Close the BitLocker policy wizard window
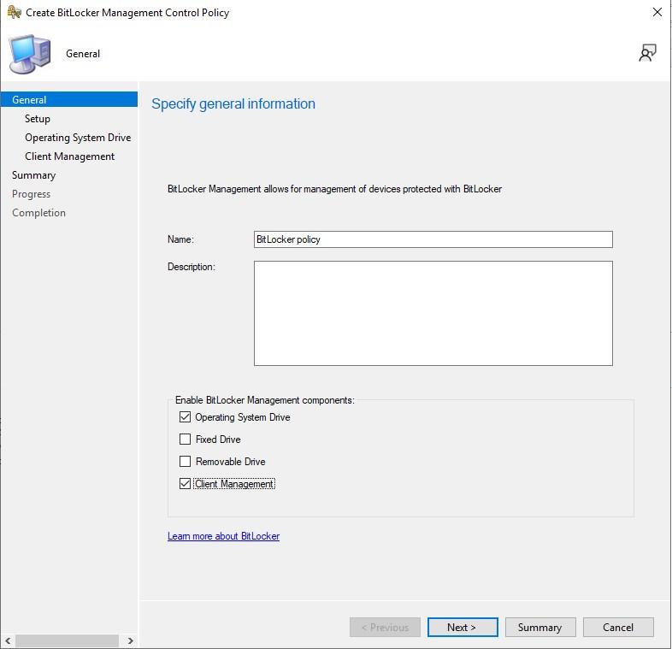 [657, 12]
